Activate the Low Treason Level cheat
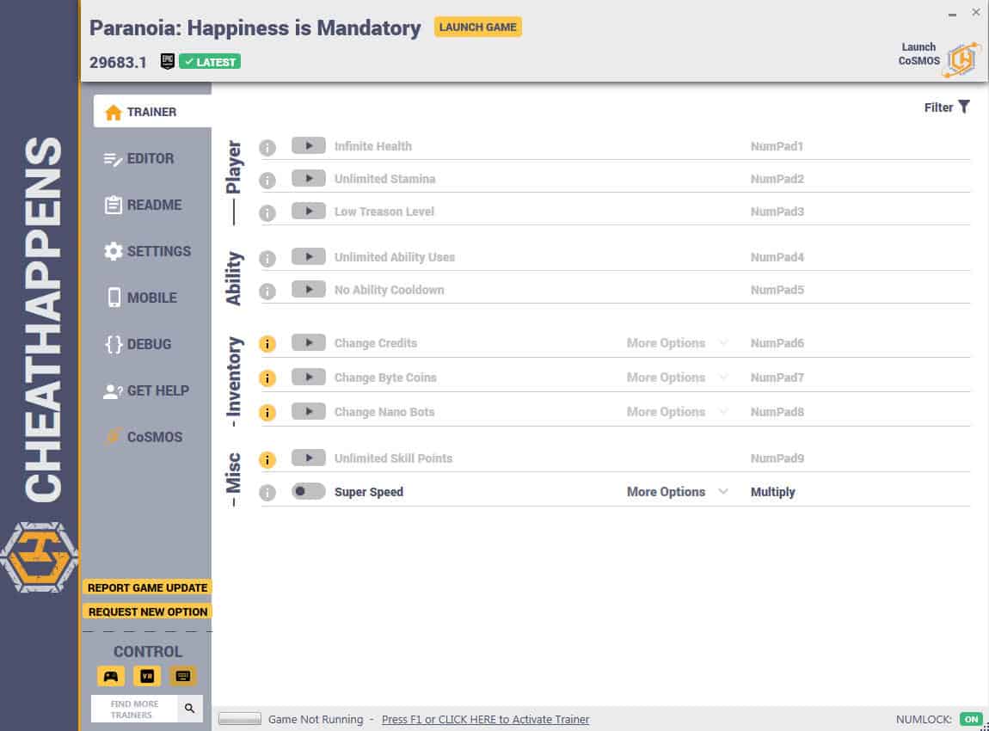Image resolution: width=989 pixels, height=731 pixels. pyautogui.click(x=309, y=212)
